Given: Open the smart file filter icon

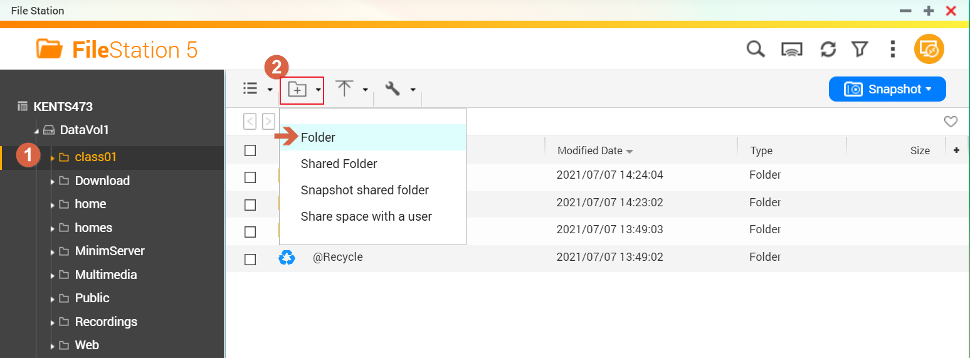Looking at the screenshot, I should coord(859,49).
